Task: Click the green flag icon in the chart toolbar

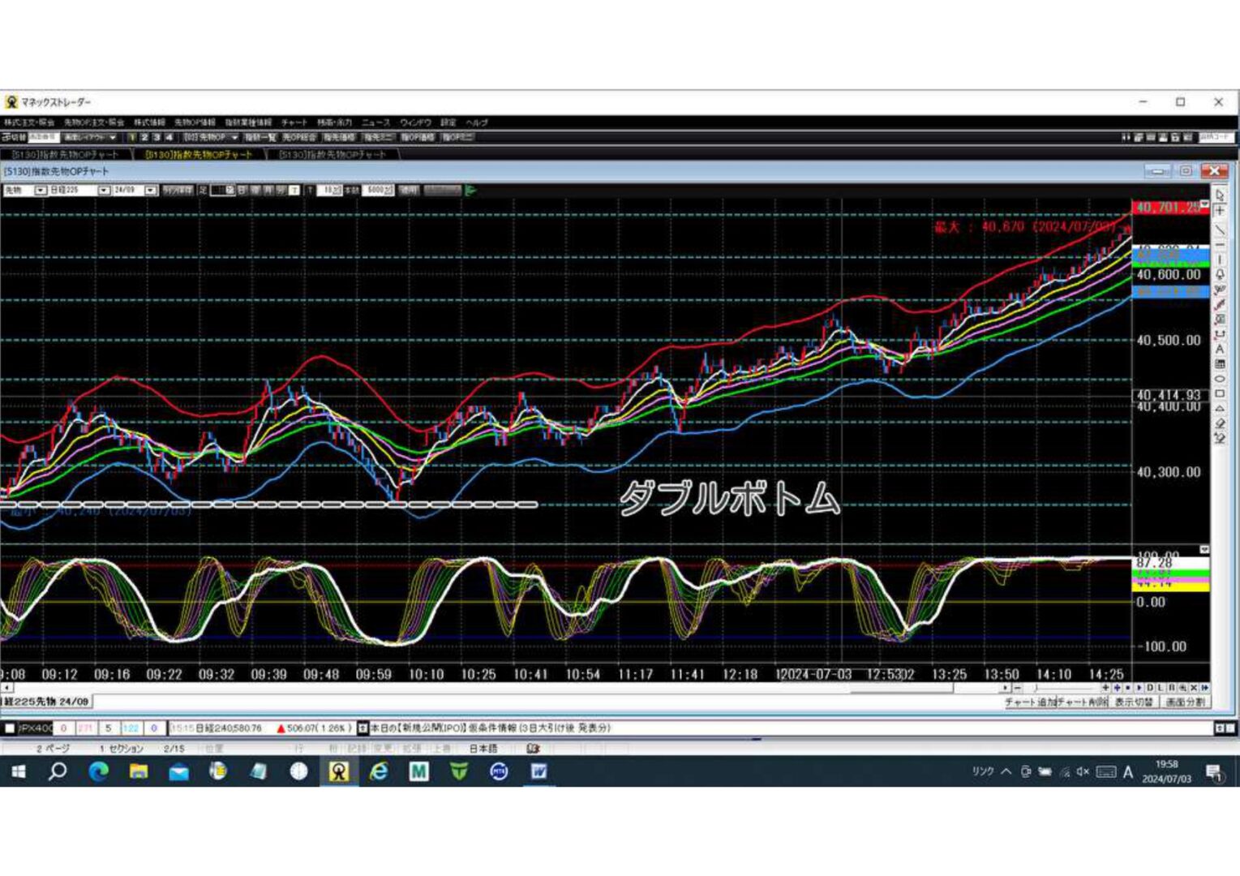Action: [470, 191]
